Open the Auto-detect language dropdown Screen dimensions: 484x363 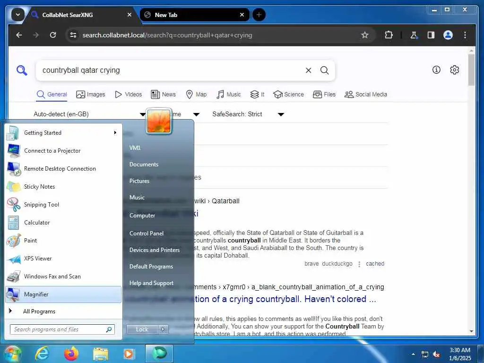coord(89,114)
